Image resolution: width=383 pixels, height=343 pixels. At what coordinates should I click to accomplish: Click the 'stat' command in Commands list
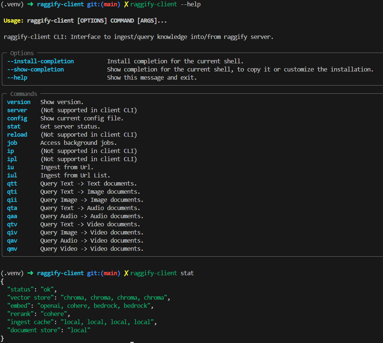(x=14, y=127)
